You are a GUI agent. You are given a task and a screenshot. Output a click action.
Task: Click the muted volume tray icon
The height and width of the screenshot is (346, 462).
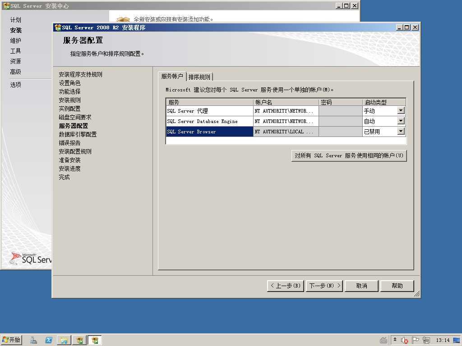[x=405, y=340]
